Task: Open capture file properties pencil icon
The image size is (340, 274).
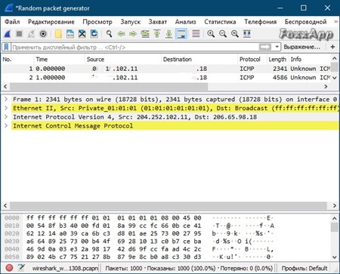Action: [x=21, y=267]
